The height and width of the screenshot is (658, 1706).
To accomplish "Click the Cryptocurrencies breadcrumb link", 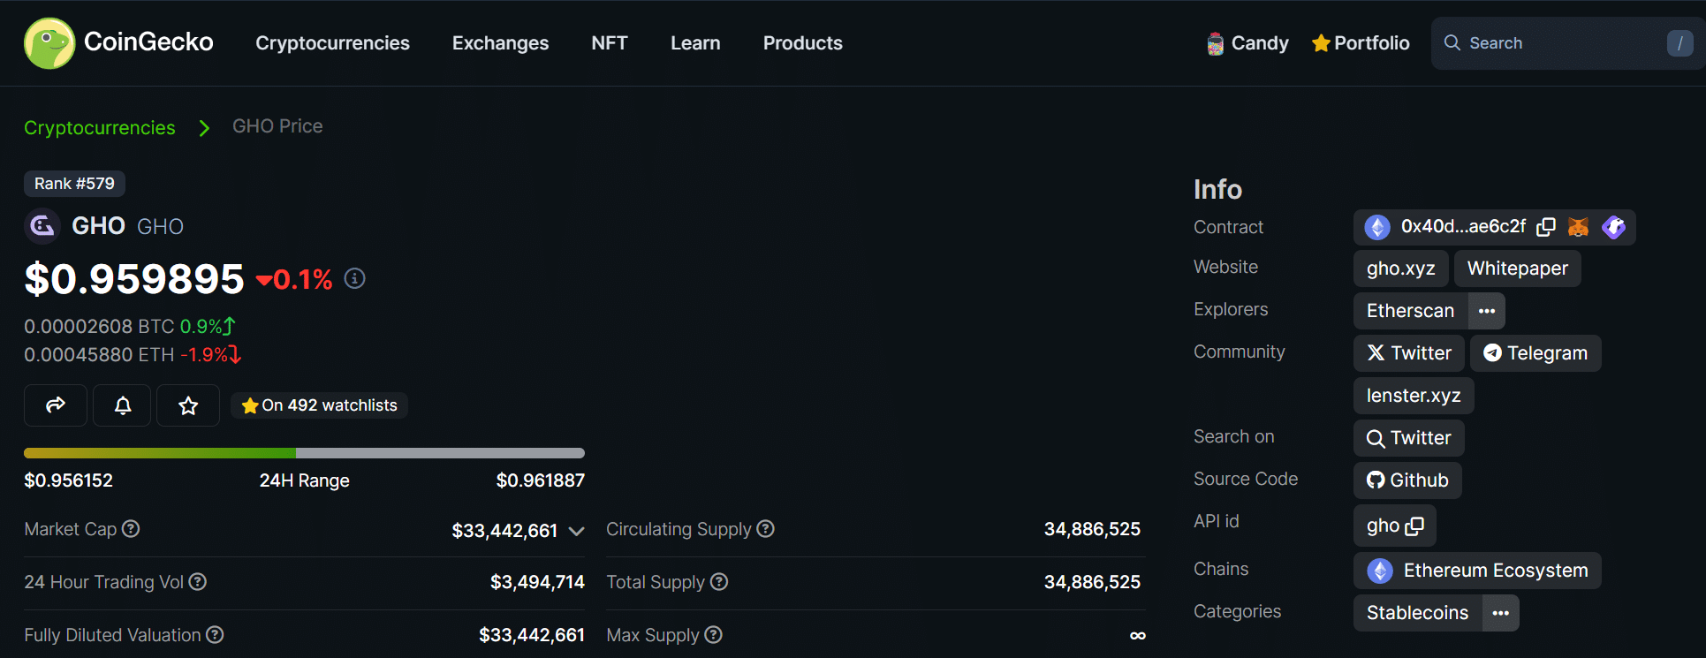I will click(100, 128).
